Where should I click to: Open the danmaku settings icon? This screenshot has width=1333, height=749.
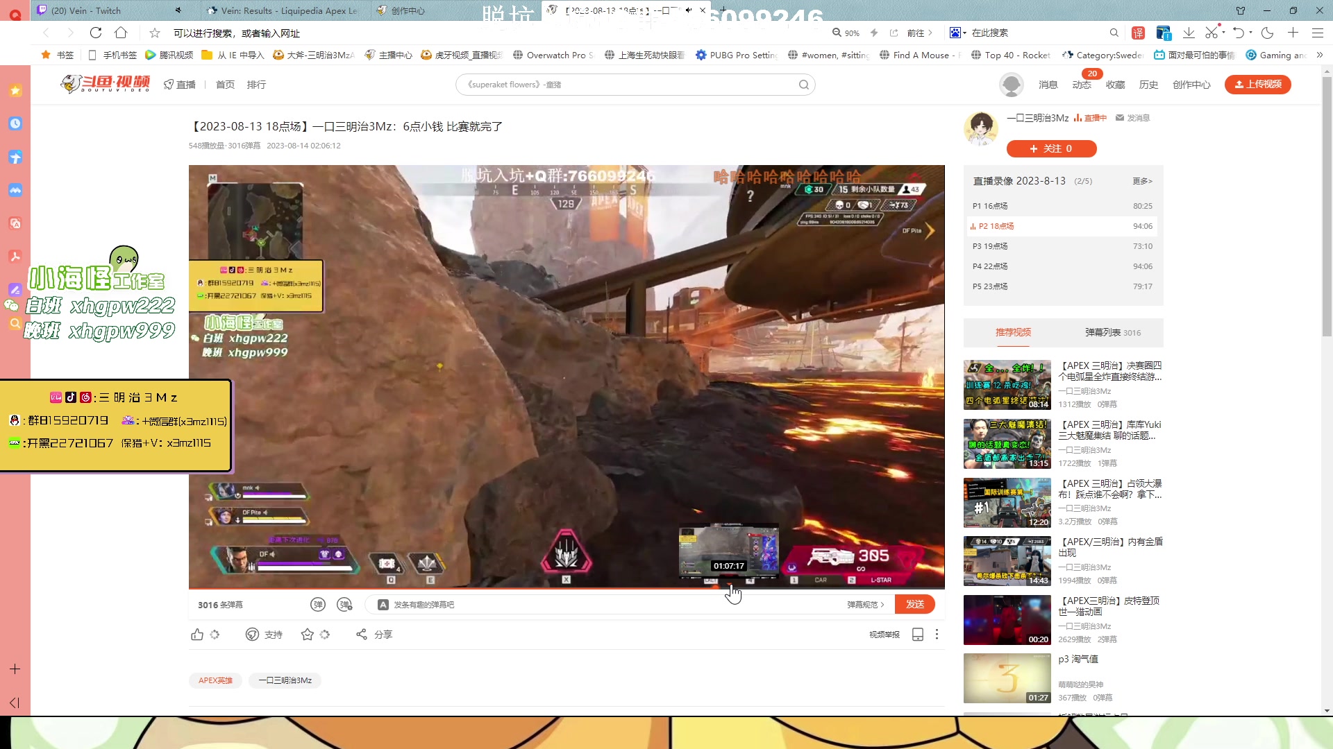(x=344, y=605)
